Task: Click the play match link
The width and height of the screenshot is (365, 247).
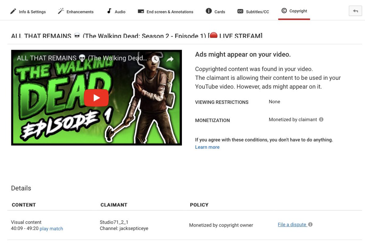Action: pos(51,229)
